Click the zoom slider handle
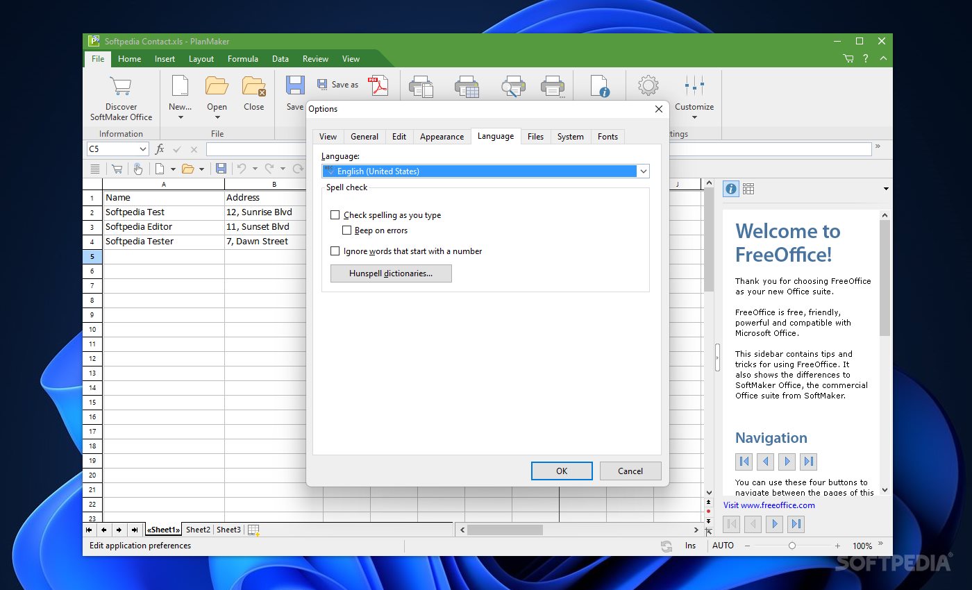 792,546
